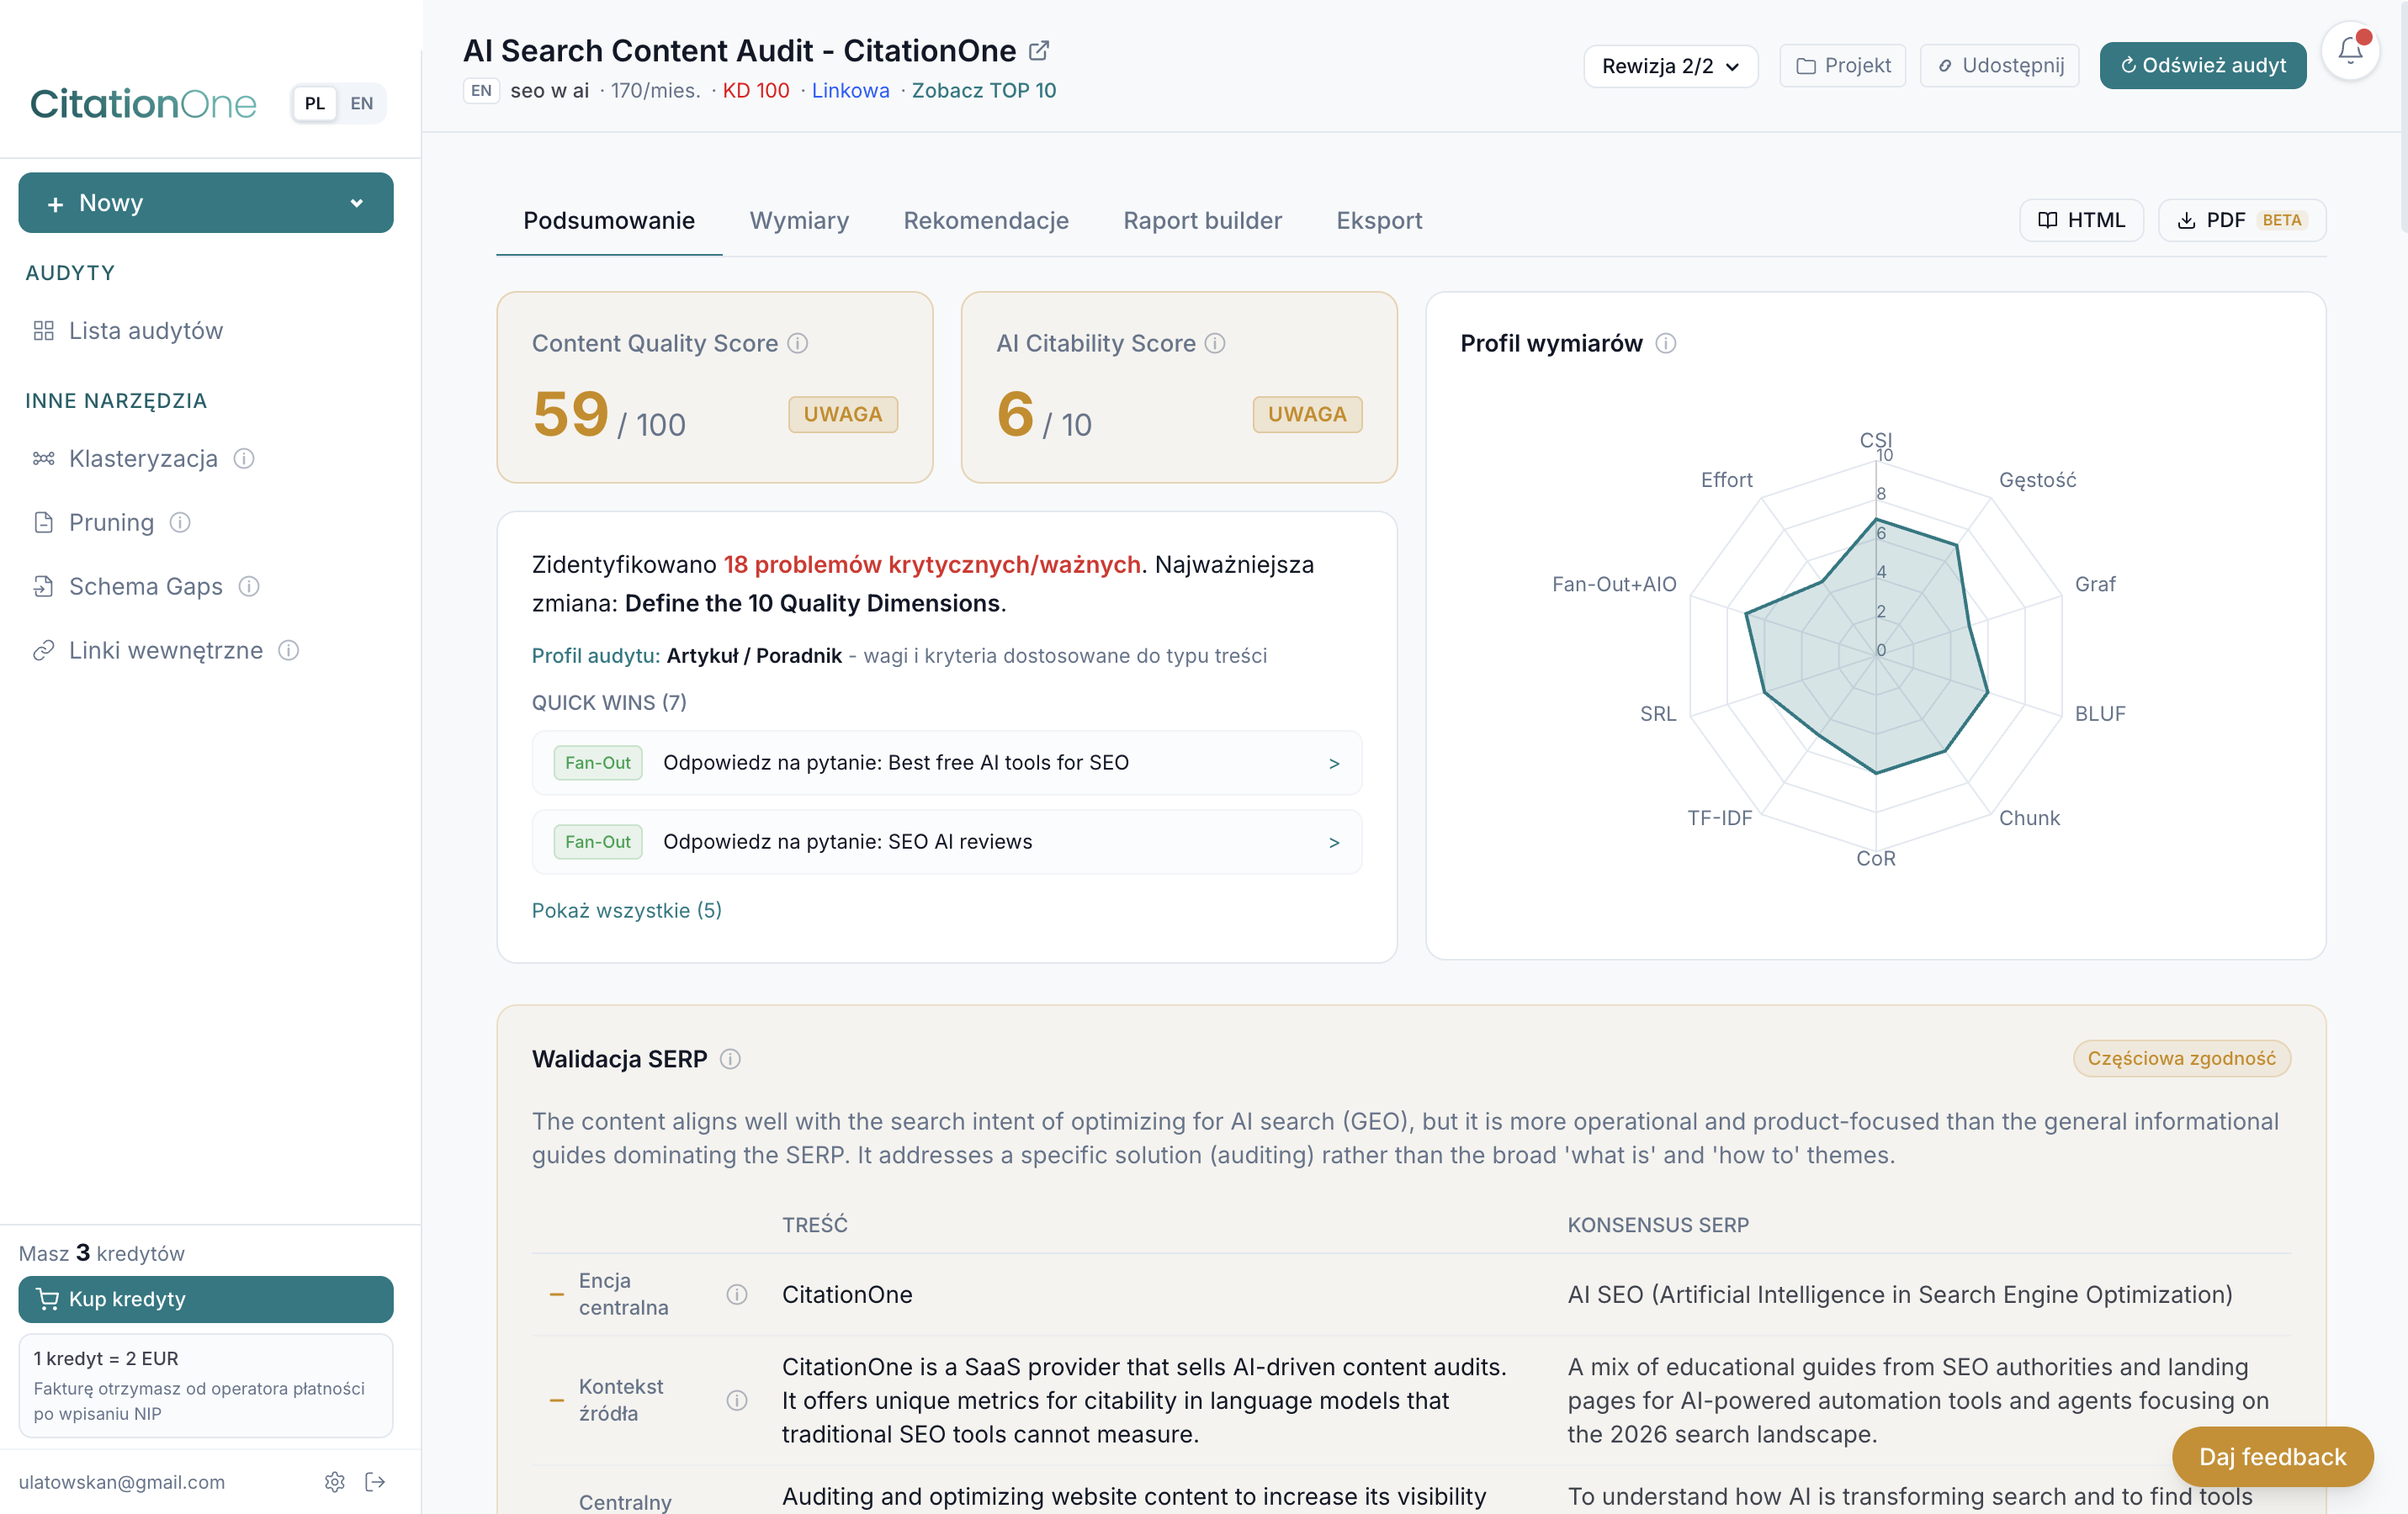Click the CitationOne logo
Viewport: 2408px width, 1514px height.
144,103
